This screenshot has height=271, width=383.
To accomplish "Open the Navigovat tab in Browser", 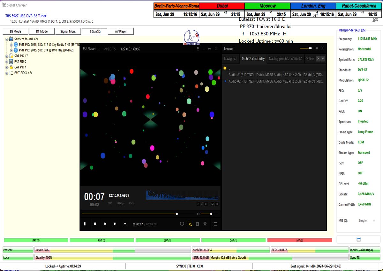I will pos(231,59).
